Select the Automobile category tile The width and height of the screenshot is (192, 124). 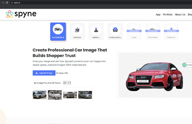coord(58,31)
